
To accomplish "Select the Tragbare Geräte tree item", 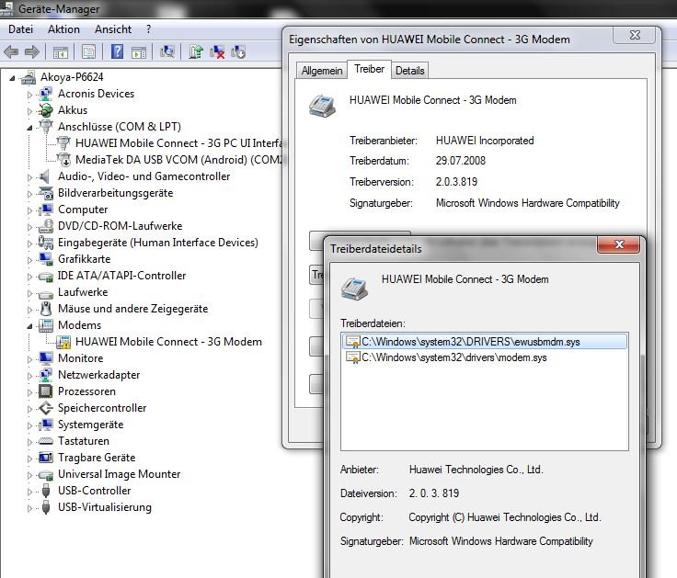I will [97, 458].
